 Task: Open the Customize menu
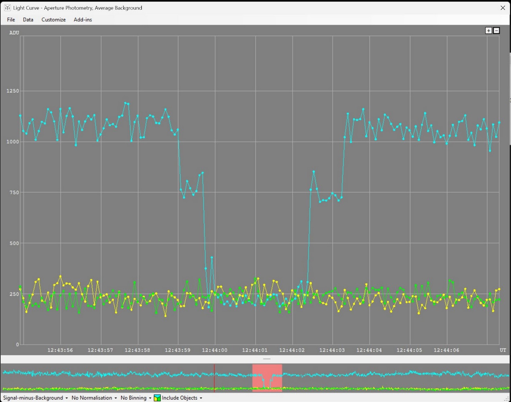coord(53,20)
